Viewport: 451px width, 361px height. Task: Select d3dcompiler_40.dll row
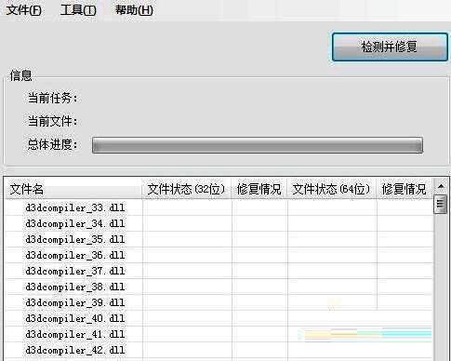point(219,318)
